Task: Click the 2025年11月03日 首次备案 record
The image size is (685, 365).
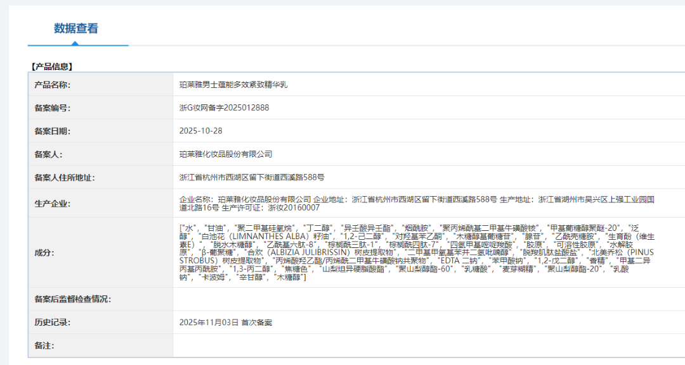Action: [225, 323]
